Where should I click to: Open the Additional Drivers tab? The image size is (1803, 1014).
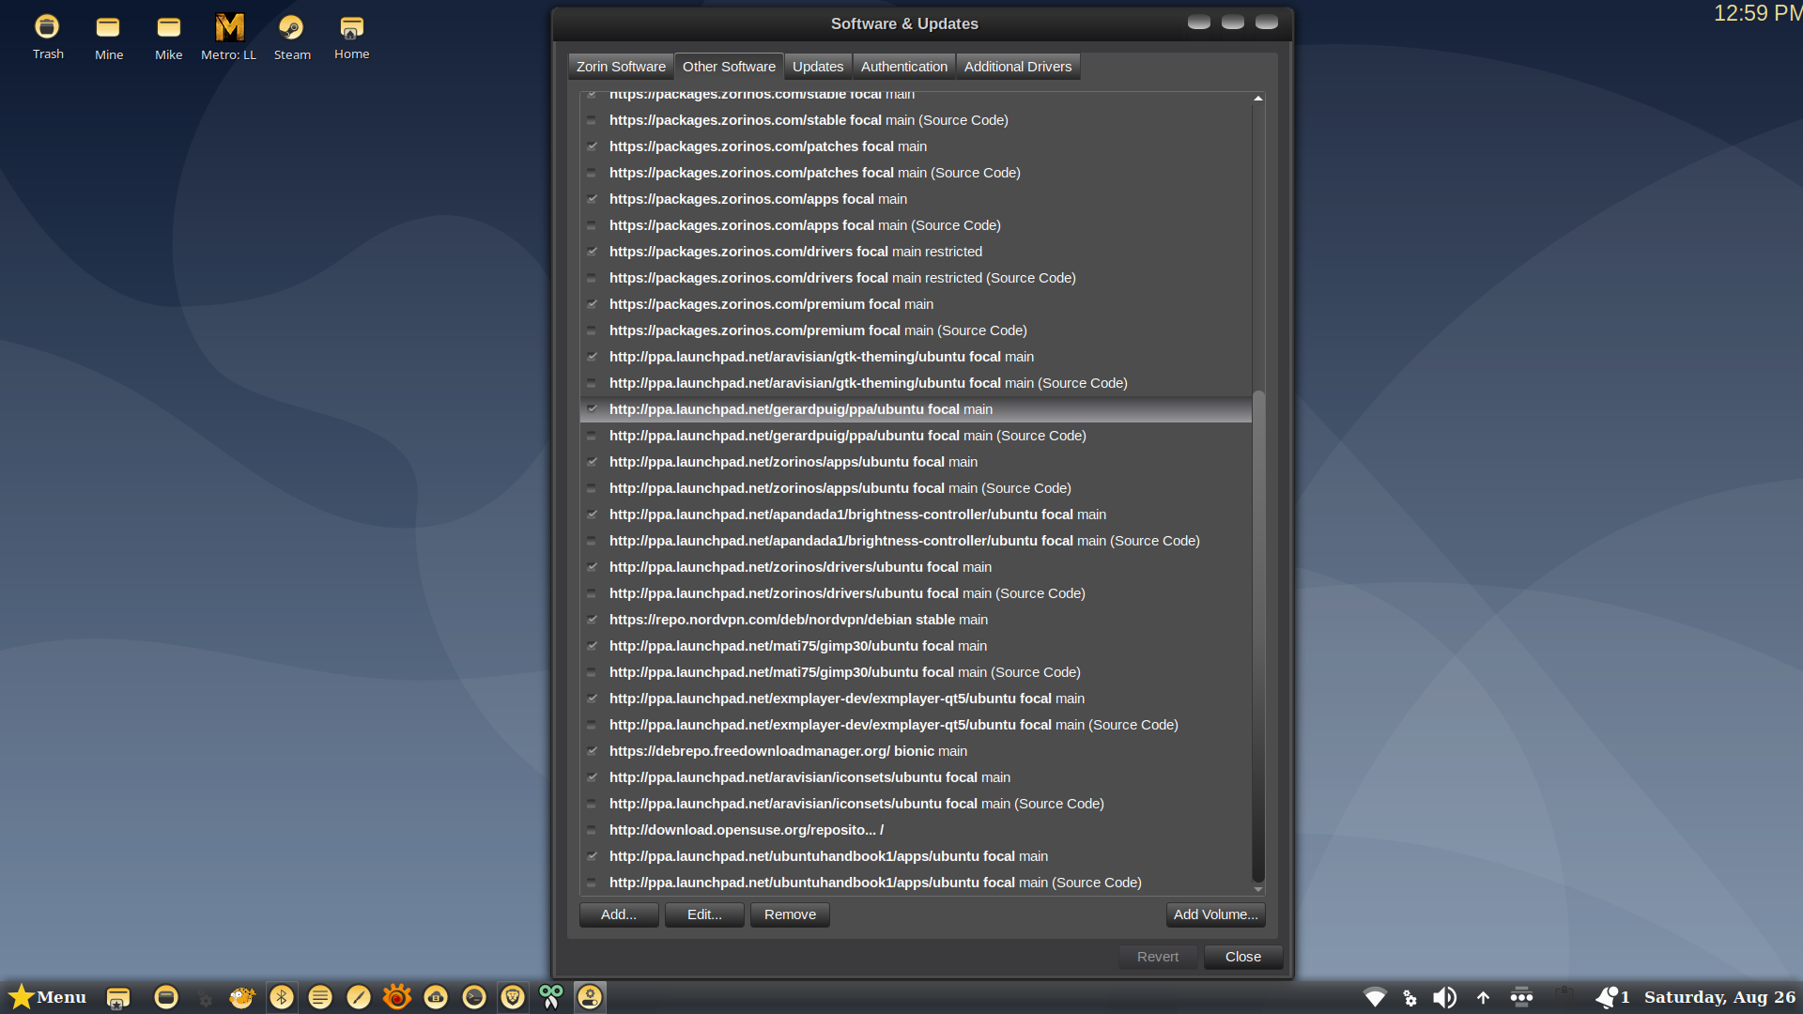1018,67
